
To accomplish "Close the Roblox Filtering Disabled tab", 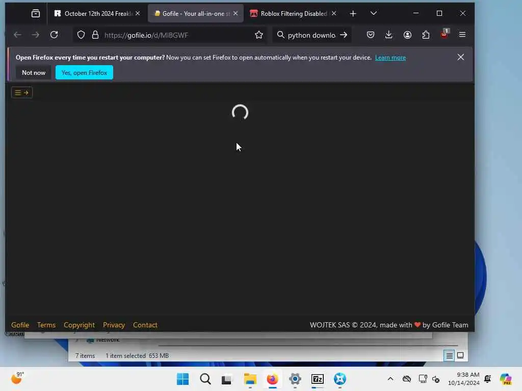I will [x=334, y=13].
